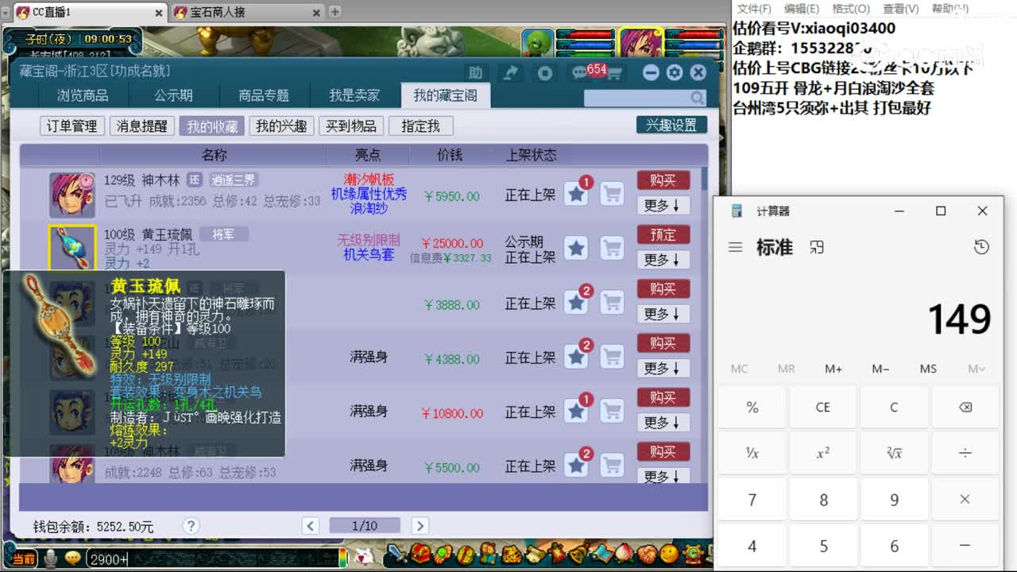
Task: Click the magnifier icon in the search box
Action: click(x=695, y=97)
